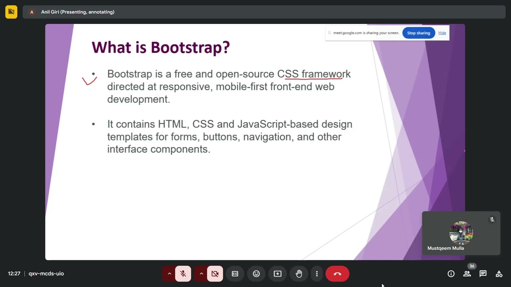Click the underlined 'CSS framework' text
Image resolution: width=511 pixels, height=287 pixels.
pos(314,74)
